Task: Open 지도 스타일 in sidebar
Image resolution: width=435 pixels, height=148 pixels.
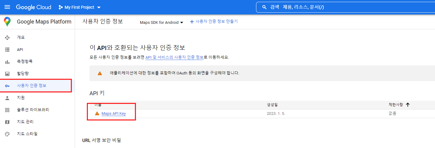Action: click(27, 134)
